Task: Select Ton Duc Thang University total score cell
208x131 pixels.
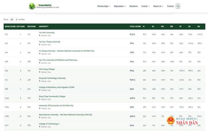Action: [132, 43]
